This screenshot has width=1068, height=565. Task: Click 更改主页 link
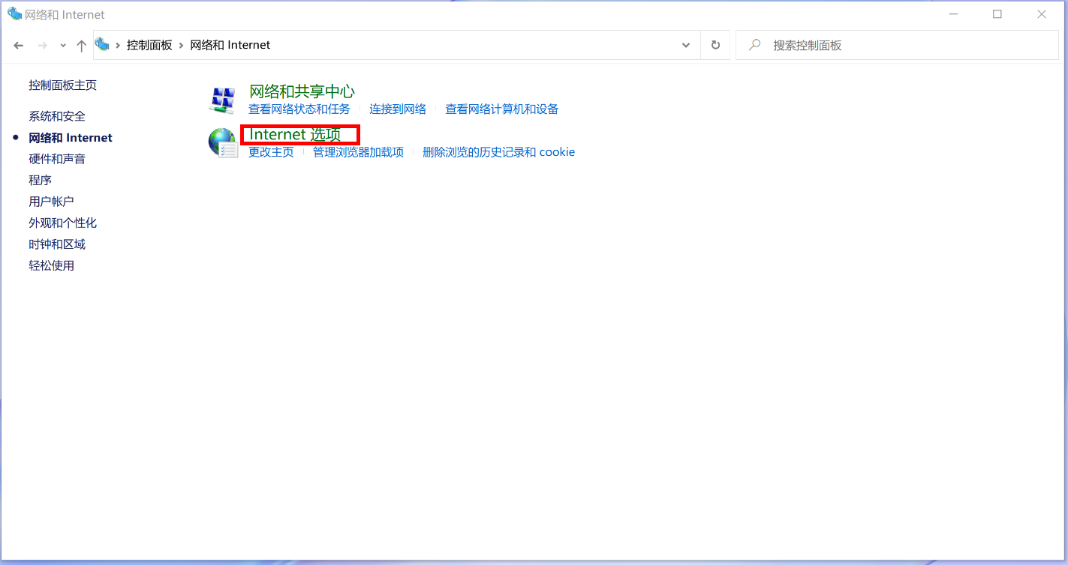coord(271,152)
